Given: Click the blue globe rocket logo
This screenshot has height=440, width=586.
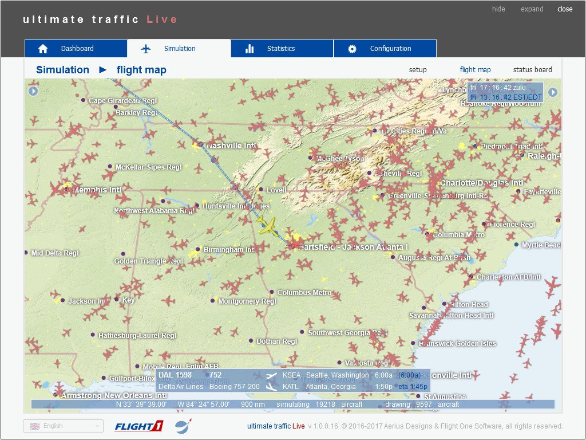Looking at the screenshot, I should (183, 426).
